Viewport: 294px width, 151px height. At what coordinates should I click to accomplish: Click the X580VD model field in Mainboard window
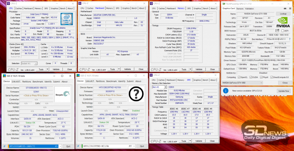109,18
